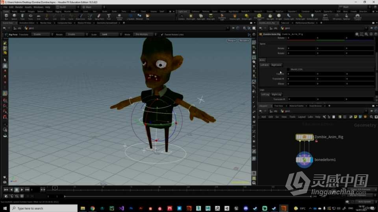Open the File menu

tap(5, 7)
